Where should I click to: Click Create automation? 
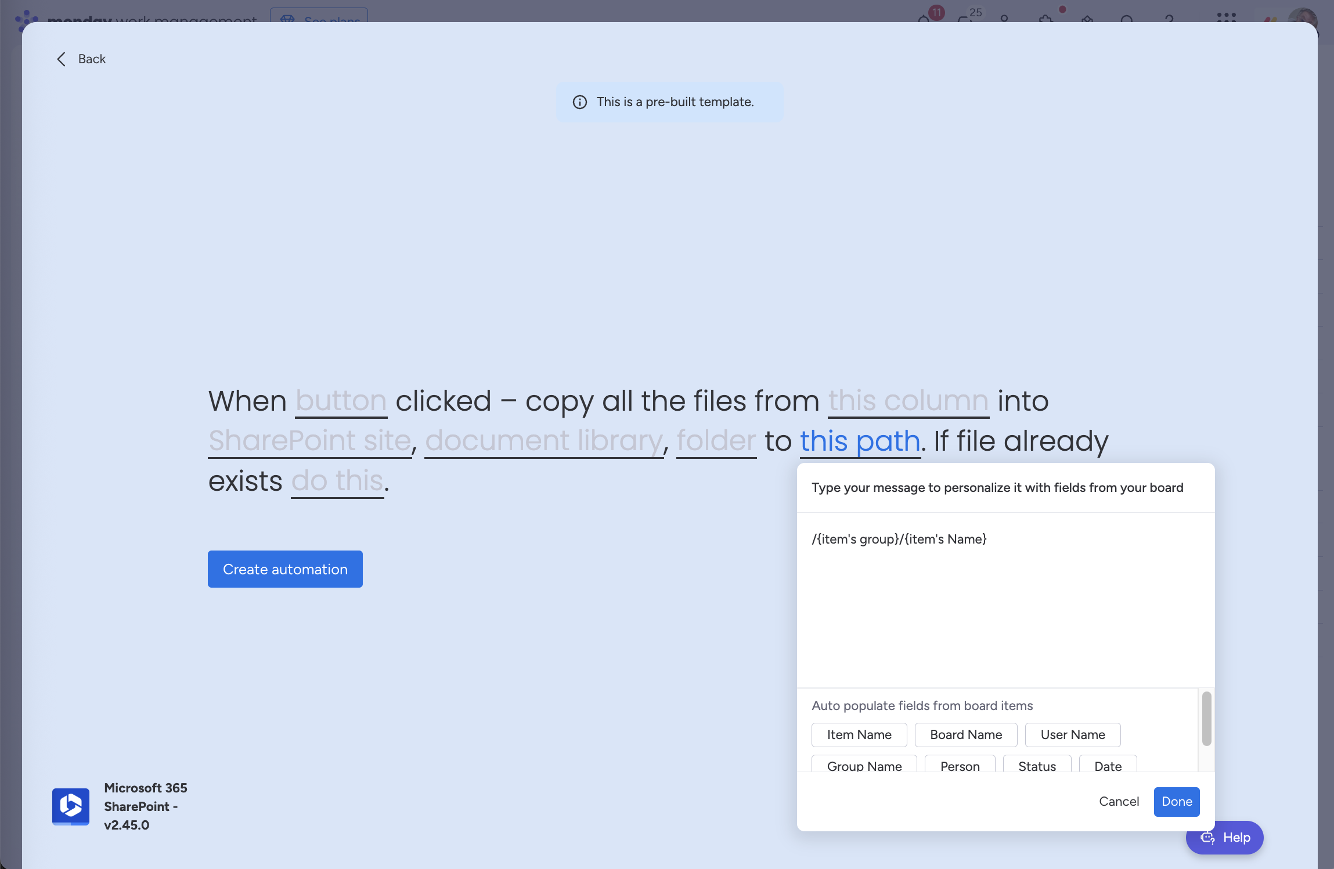click(x=284, y=569)
